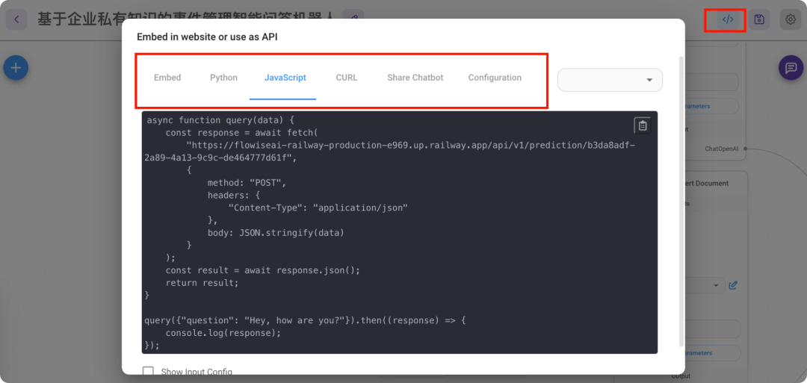Click the 'async function query(data)' line
The image size is (807, 383).
220,120
